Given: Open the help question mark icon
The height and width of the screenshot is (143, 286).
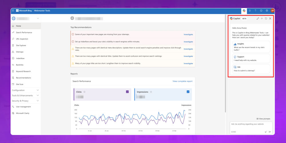Looking at the screenshot, I should pos(255,11).
